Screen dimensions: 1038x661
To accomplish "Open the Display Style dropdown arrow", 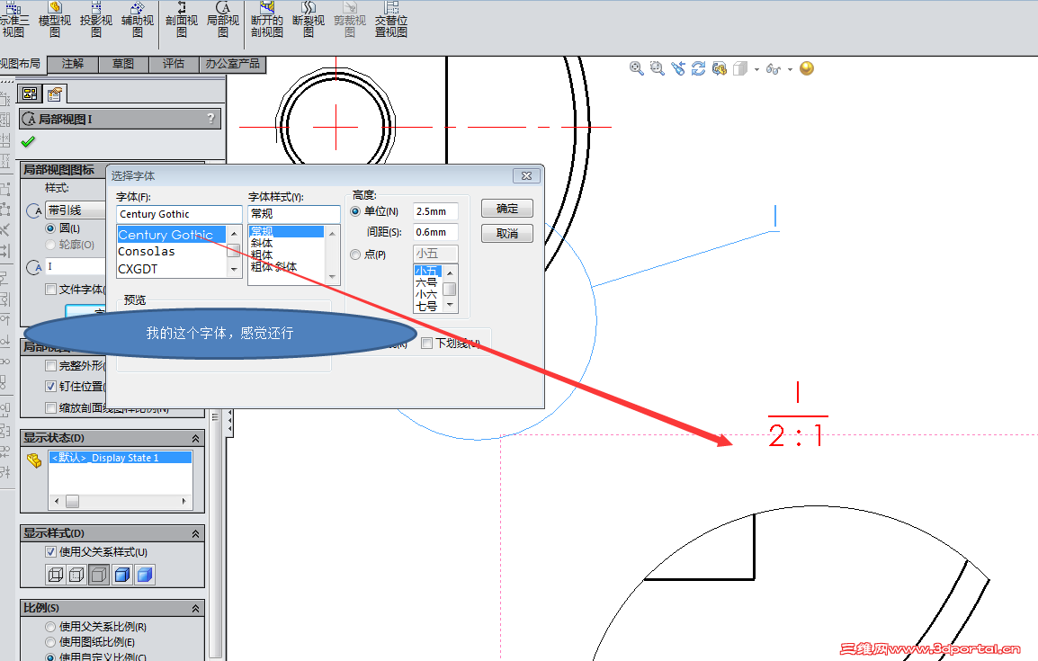I will (756, 69).
